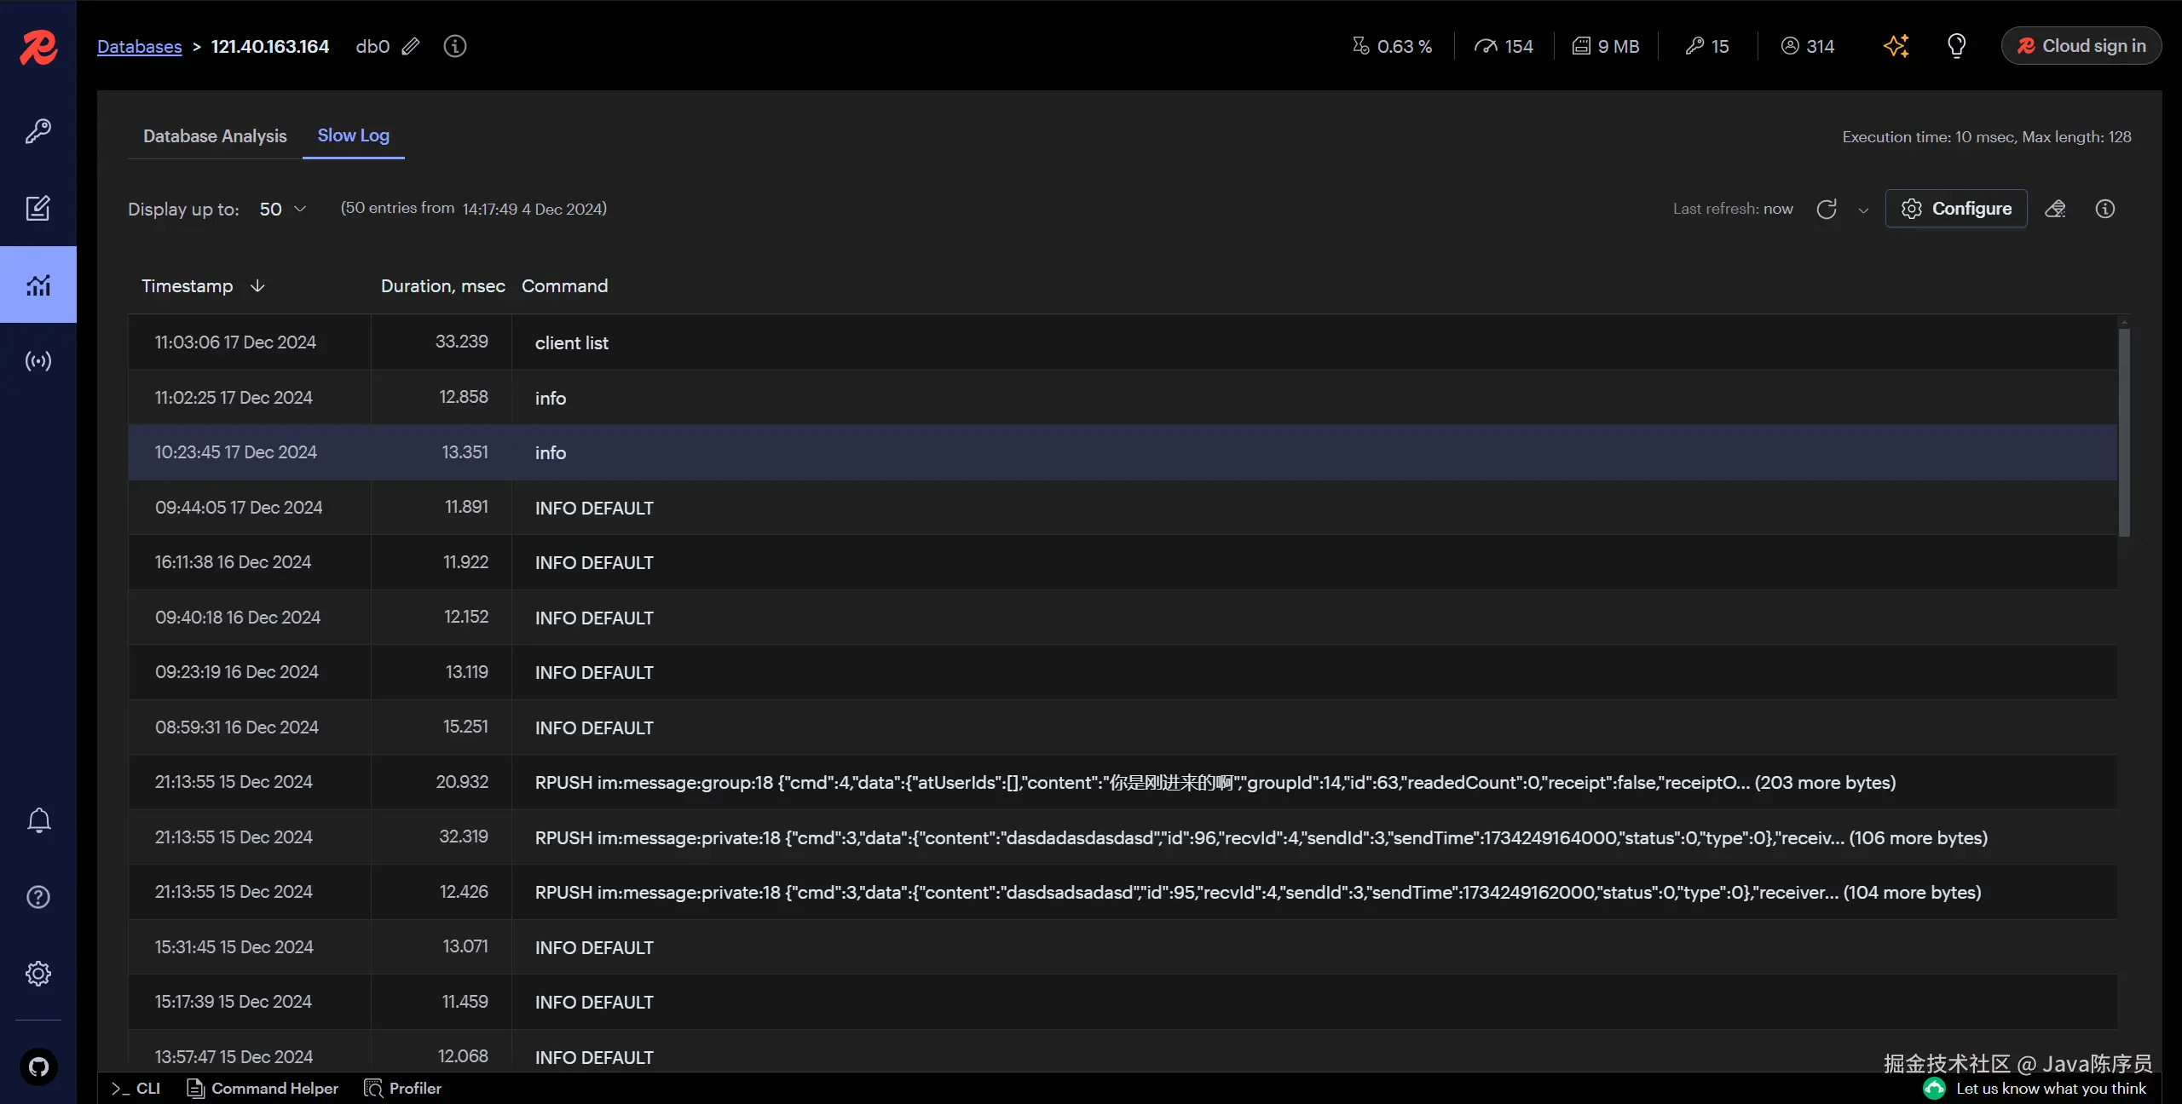Click the notification bell icon

click(38, 820)
